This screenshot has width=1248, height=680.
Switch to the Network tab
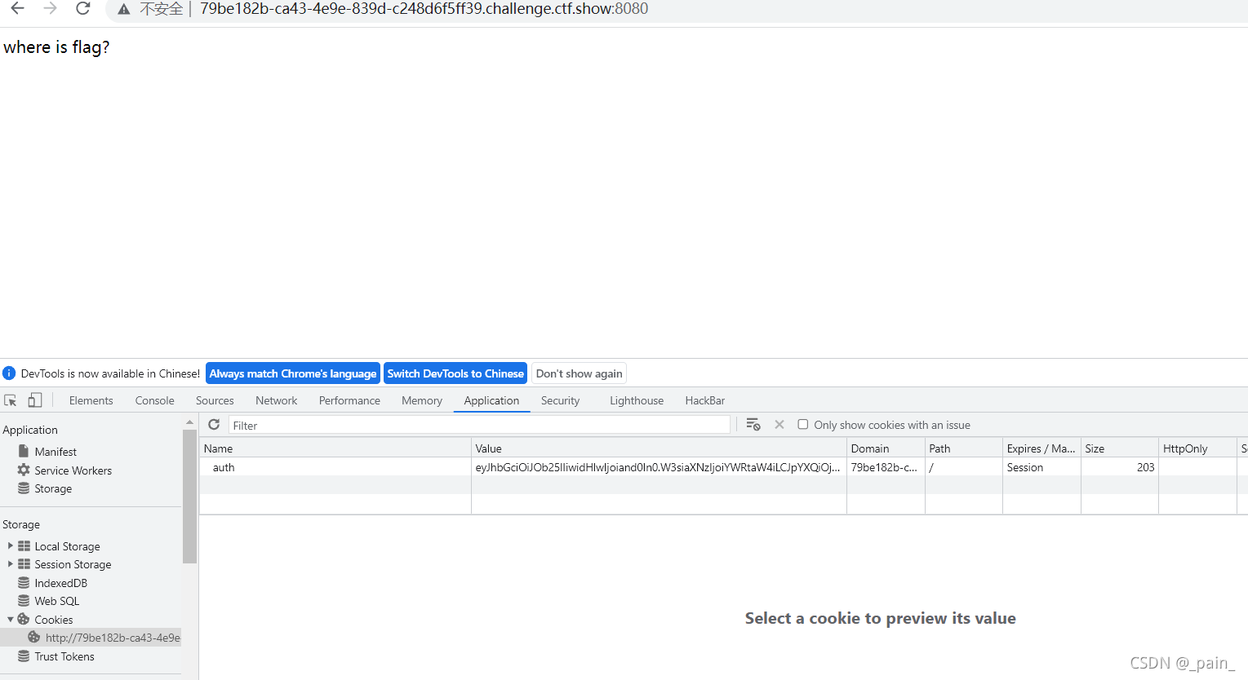277,400
